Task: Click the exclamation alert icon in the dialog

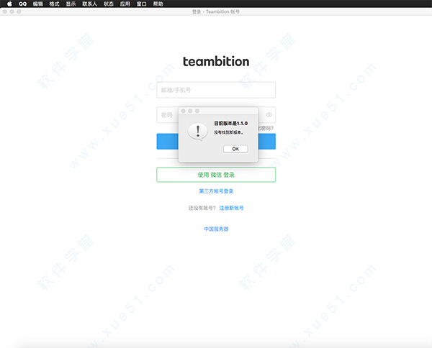Action: pos(197,132)
